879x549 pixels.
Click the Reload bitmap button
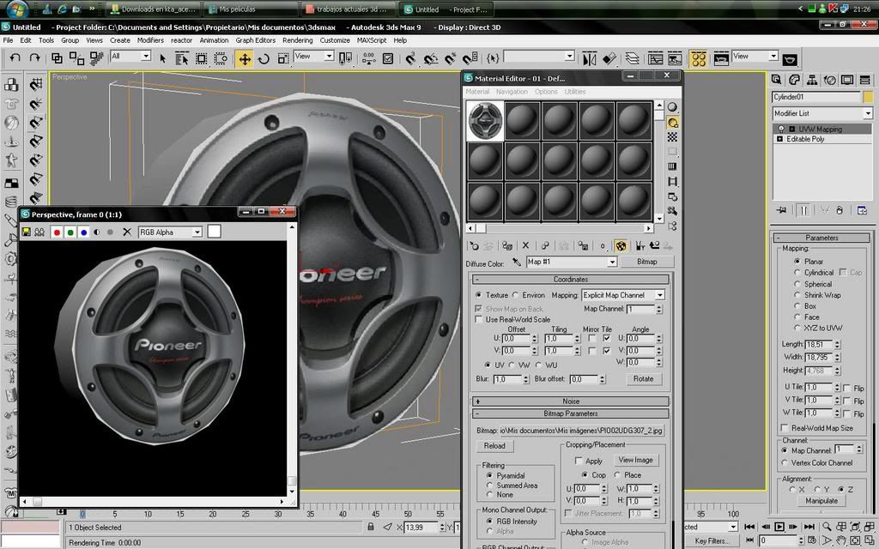(494, 446)
